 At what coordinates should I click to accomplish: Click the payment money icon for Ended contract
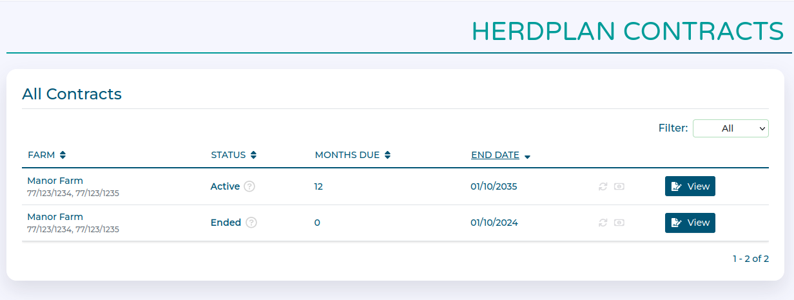coord(619,223)
